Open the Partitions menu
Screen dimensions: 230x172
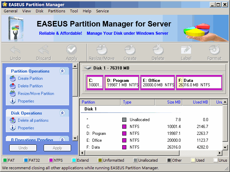click(x=57, y=11)
